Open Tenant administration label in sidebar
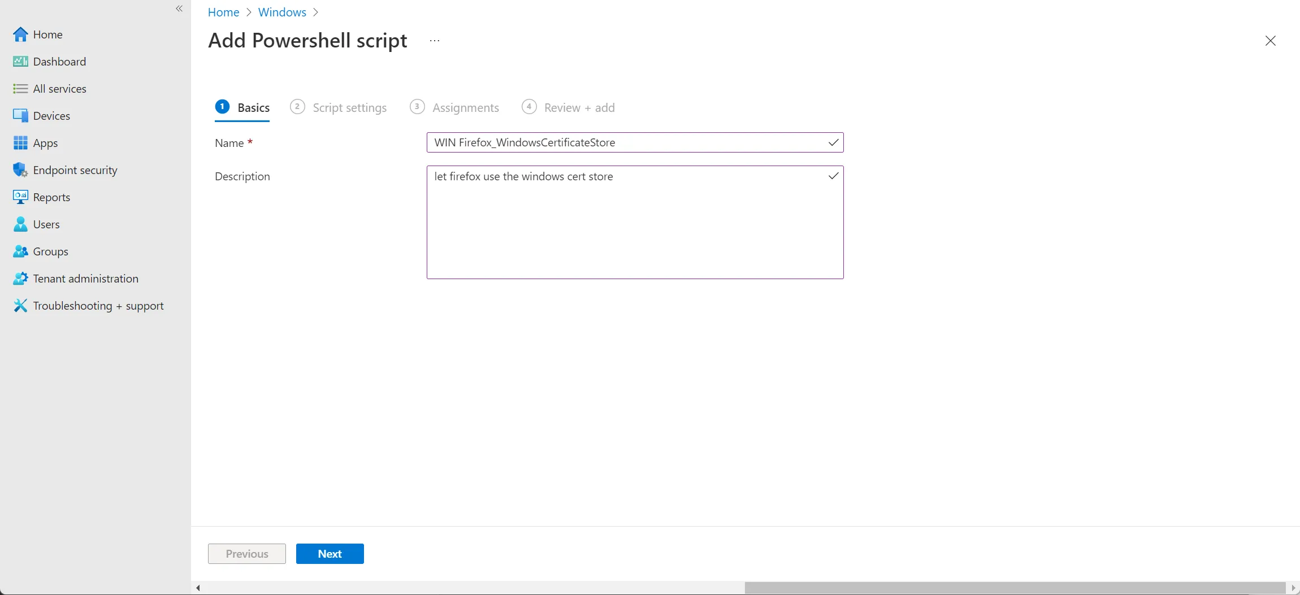 click(86, 279)
